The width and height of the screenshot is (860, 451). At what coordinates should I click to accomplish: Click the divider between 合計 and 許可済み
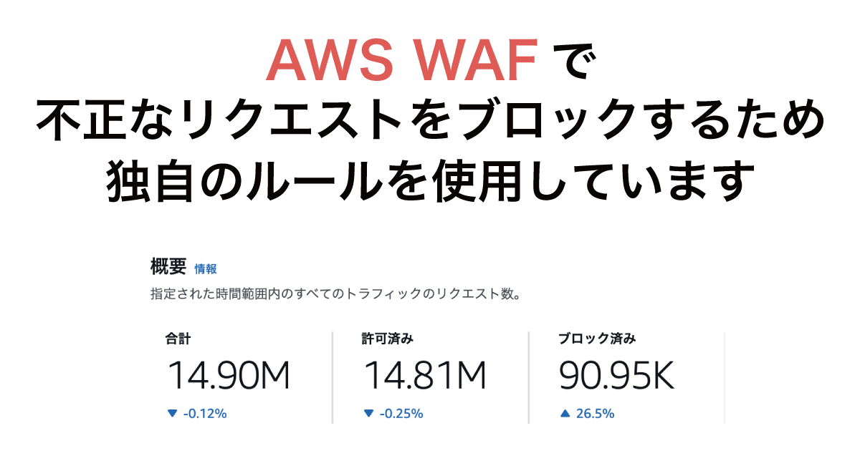point(333,377)
